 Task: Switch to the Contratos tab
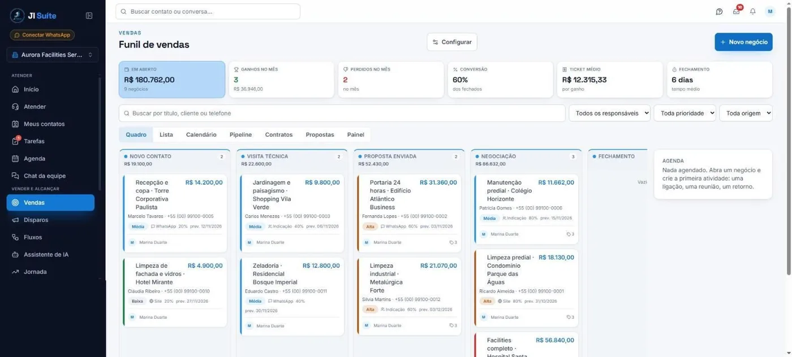(279, 134)
